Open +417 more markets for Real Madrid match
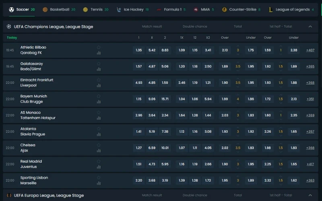The width and height of the screenshot is (322, 201). pos(310,164)
